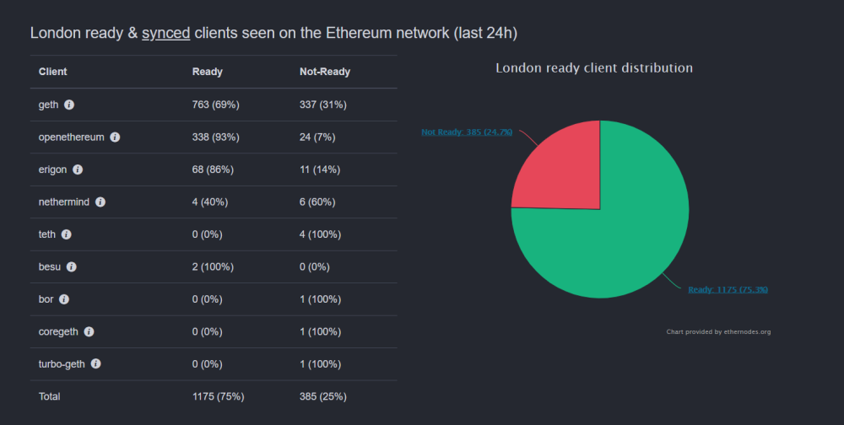Click the "Ready" column header

(x=208, y=72)
